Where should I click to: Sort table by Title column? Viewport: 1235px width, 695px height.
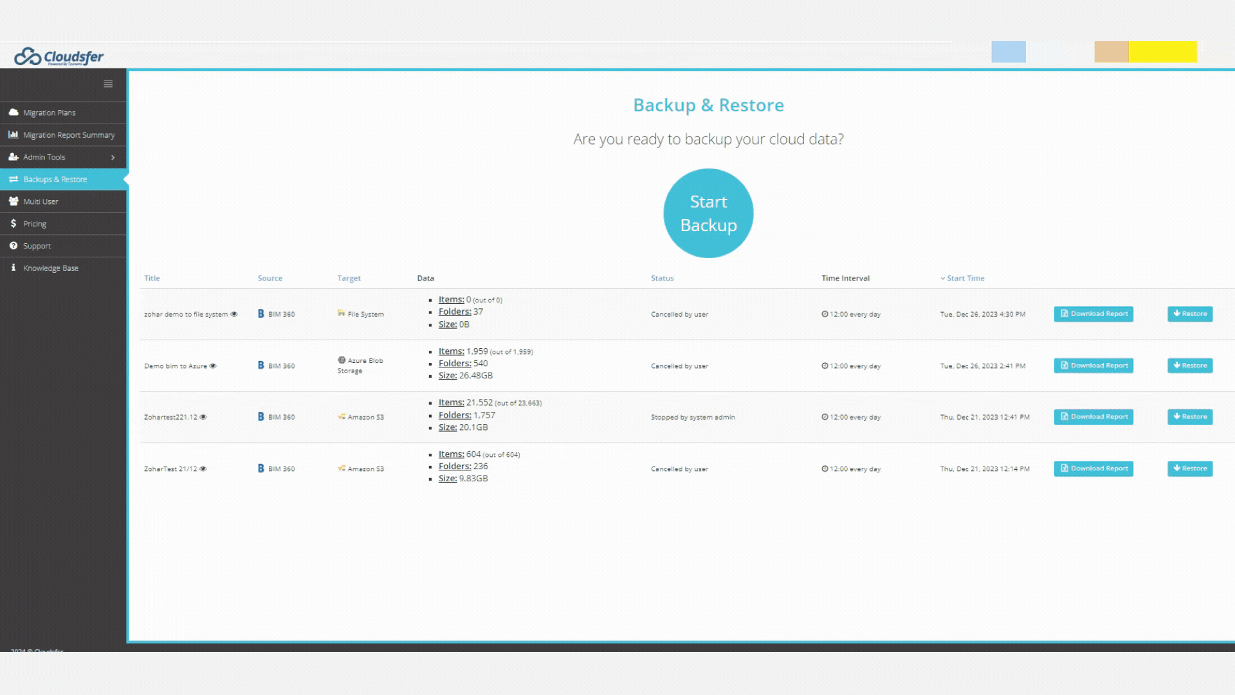tap(152, 278)
